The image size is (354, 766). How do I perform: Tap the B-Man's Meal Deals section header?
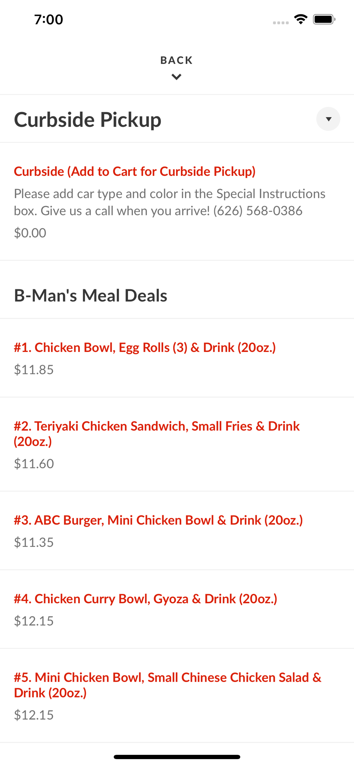91,296
